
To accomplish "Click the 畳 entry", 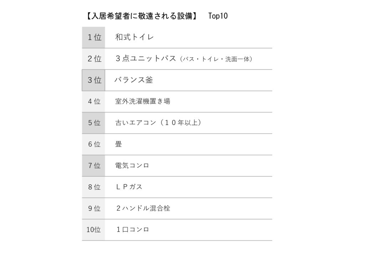I will pyautogui.click(x=119, y=144).
